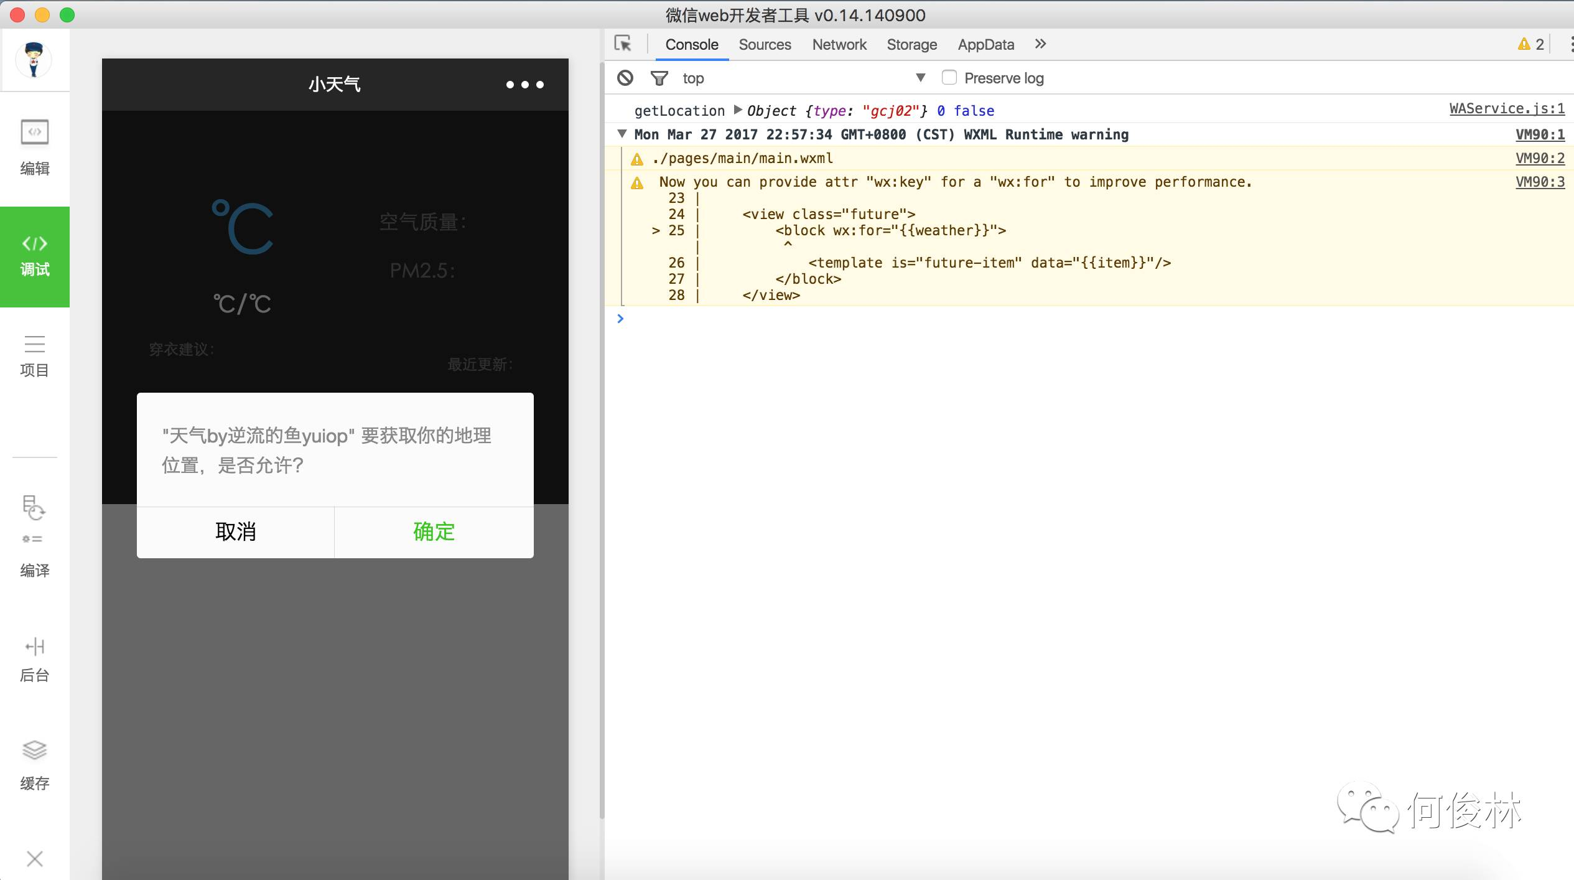This screenshot has height=880, width=1574.
Task: Select the 调试 debug sidebar icon
Action: pos(35,255)
